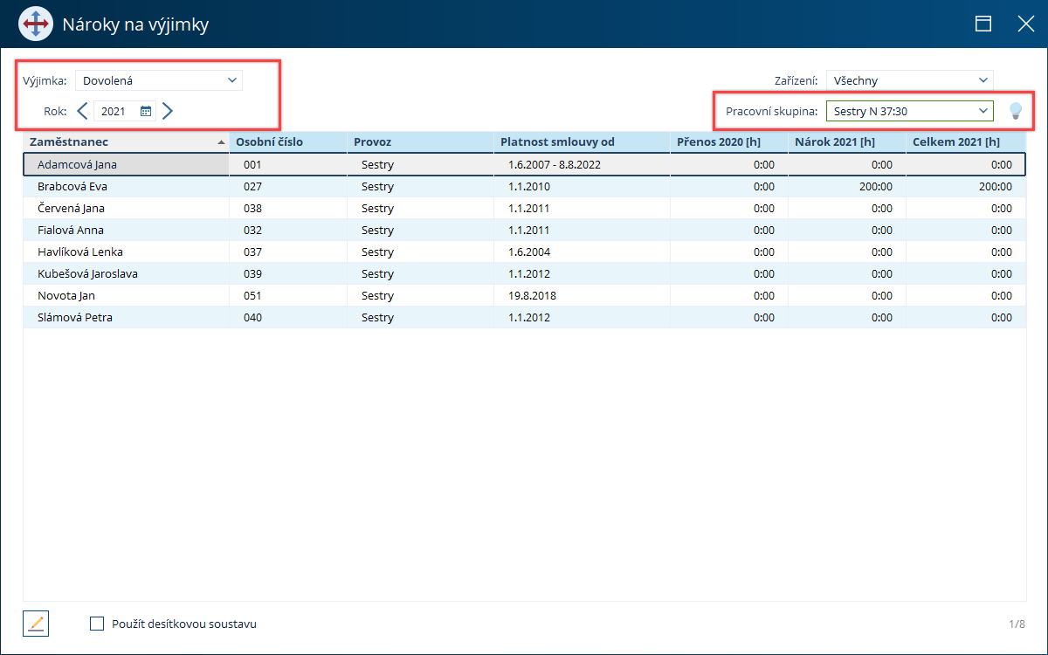Maximize the Nároky na výjimky window
This screenshot has height=655, width=1048.
[x=983, y=24]
